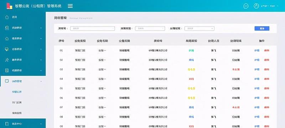Click the running person sidebar icon

tap(7, 60)
